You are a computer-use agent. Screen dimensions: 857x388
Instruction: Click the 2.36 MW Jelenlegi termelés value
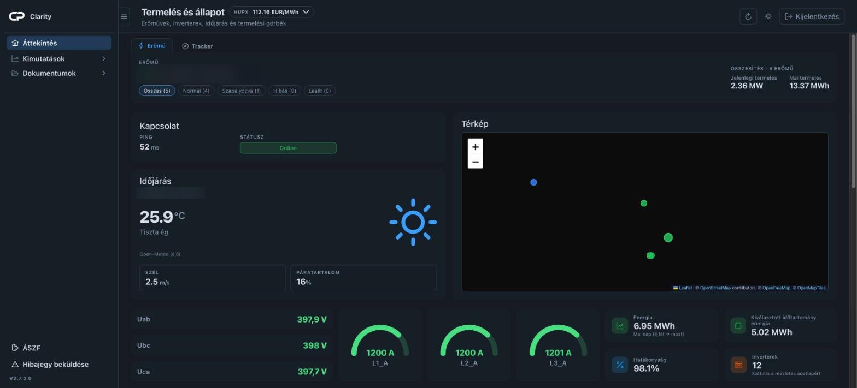pos(747,86)
